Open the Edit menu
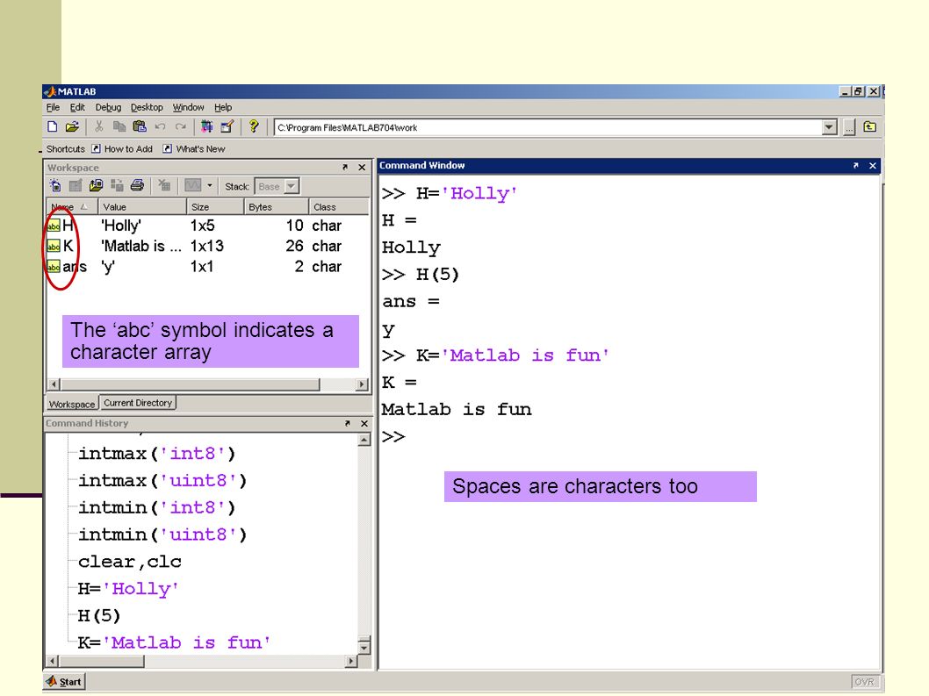The width and height of the screenshot is (929, 696). tap(77, 107)
